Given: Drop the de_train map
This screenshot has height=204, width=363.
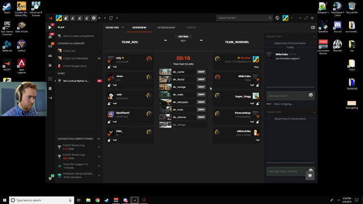Looking at the screenshot, I should (x=201, y=109).
